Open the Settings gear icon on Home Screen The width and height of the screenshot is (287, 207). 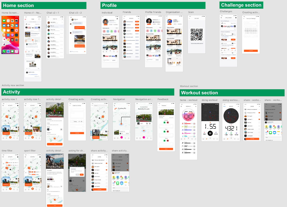coord(16,40)
